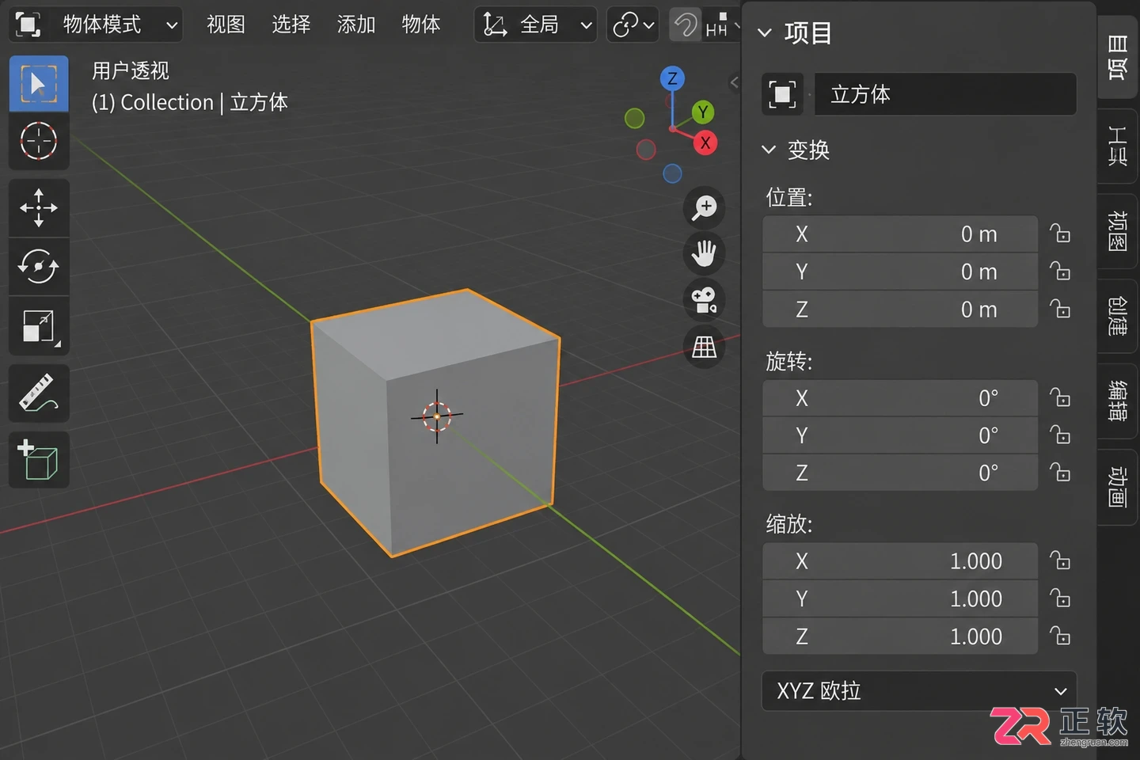The width and height of the screenshot is (1140, 760).
Task: Toggle camera view icon
Action: (x=704, y=300)
